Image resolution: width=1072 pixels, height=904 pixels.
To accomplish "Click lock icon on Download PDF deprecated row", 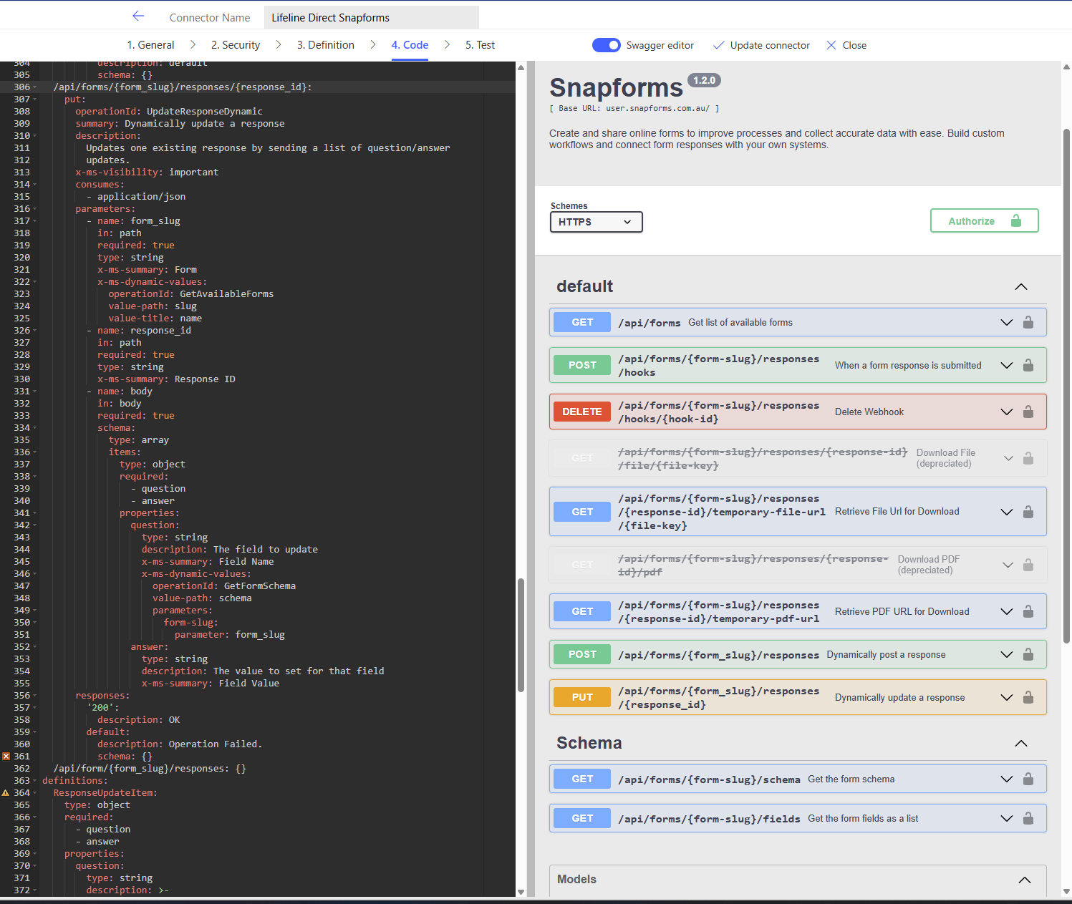I will [1028, 565].
